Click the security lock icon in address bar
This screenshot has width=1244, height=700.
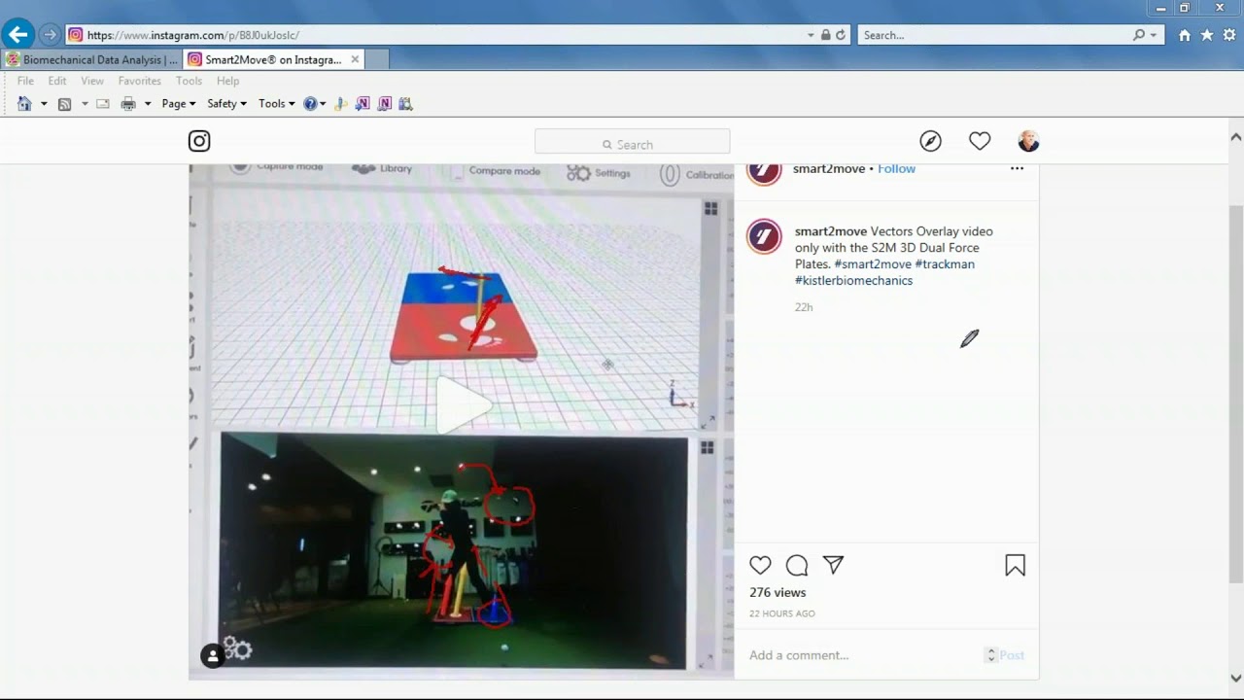[825, 35]
